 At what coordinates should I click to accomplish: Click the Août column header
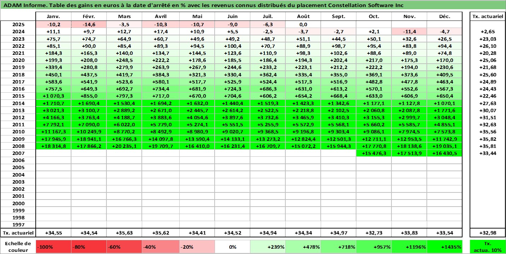coord(303,17)
